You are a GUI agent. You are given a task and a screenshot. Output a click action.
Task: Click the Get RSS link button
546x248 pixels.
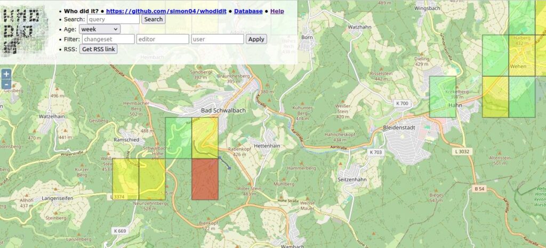pos(98,49)
